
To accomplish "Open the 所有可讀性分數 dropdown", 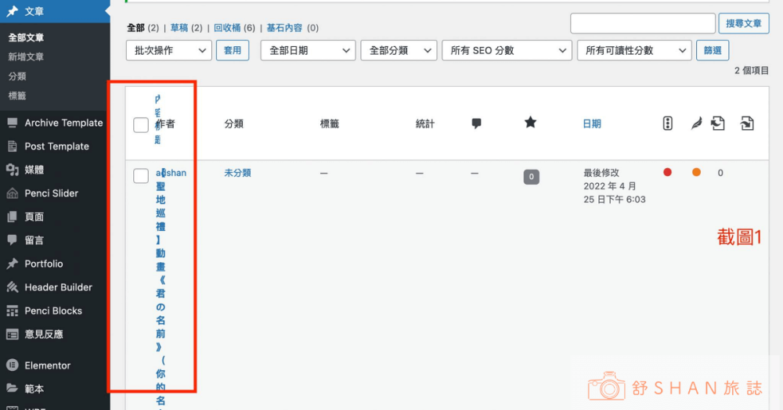I will (634, 50).
